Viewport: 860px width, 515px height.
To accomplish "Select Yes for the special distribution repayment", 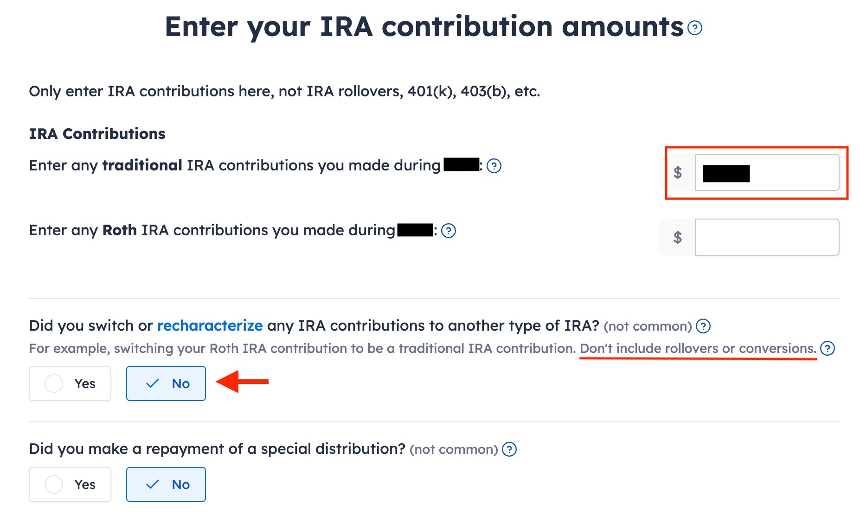I will pos(70,484).
